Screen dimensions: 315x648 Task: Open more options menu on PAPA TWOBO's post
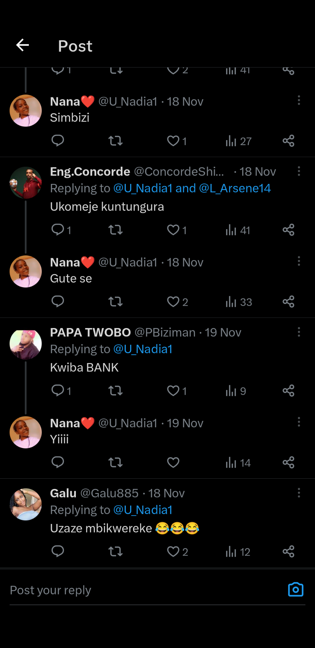(x=299, y=332)
